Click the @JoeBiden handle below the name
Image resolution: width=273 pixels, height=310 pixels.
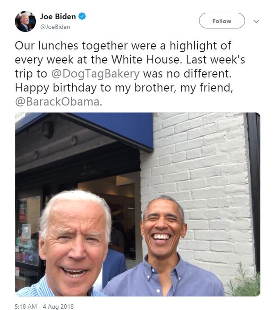tap(55, 27)
